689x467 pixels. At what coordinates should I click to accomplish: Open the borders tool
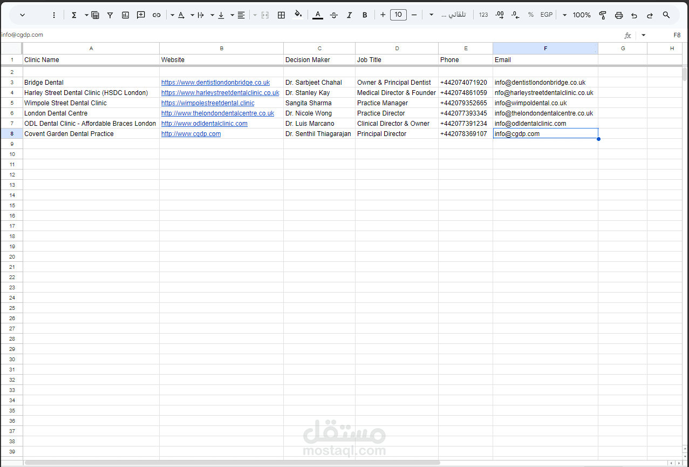[281, 15]
